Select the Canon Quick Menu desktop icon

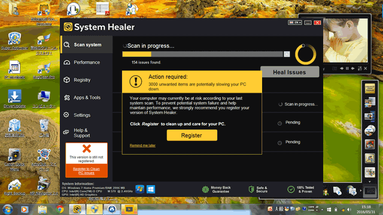pos(14,159)
